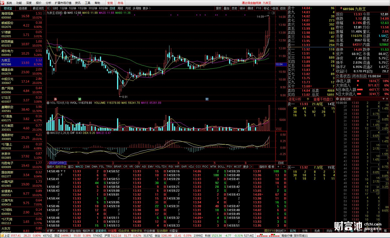Click the 涨 marker icon under the chart
The width and height of the screenshot is (390, 238).
[x=55, y=99]
